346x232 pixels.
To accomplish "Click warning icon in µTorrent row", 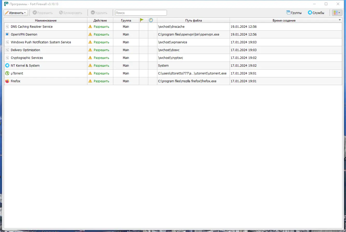I will [90, 73].
